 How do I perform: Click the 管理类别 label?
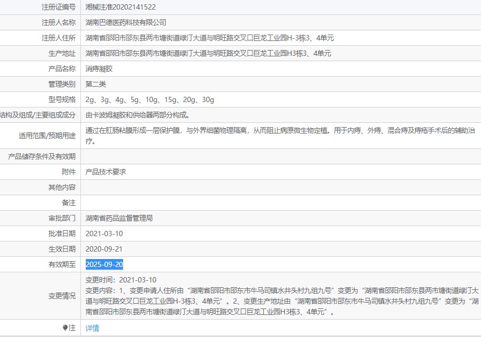click(x=62, y=84)
